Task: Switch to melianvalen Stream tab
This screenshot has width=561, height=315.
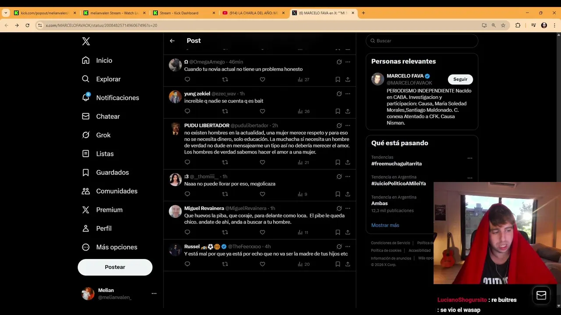Action: point(114,13)
